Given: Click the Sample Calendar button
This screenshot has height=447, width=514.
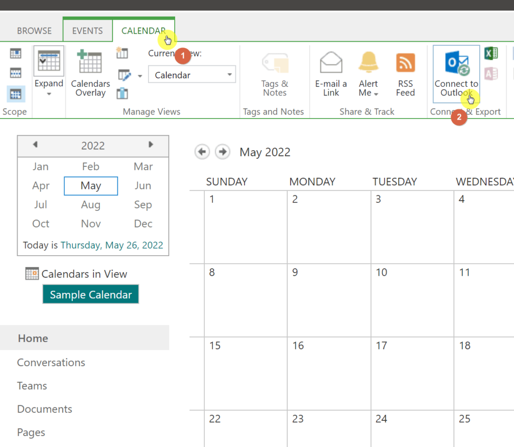Looking at the screenshot, I should click(x=91, y=294).
